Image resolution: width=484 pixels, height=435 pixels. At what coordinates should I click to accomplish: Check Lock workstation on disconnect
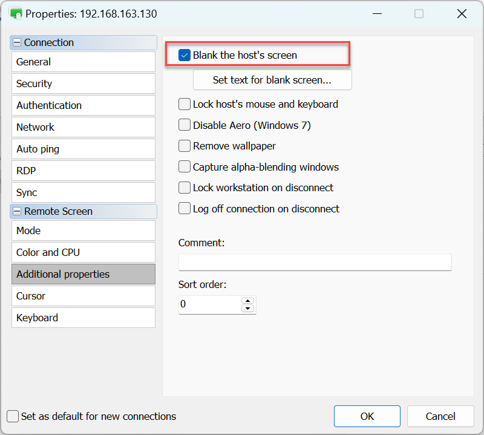185,188
